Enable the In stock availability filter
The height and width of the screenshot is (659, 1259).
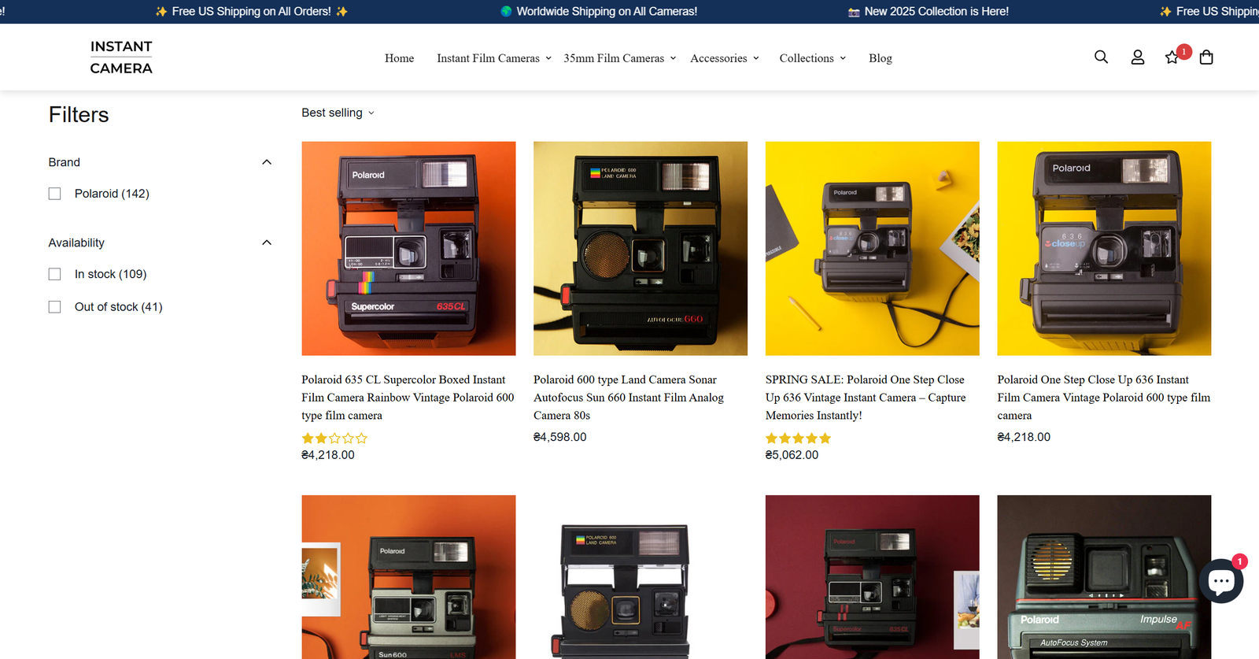pyautogui.click(x=54, y=274)
